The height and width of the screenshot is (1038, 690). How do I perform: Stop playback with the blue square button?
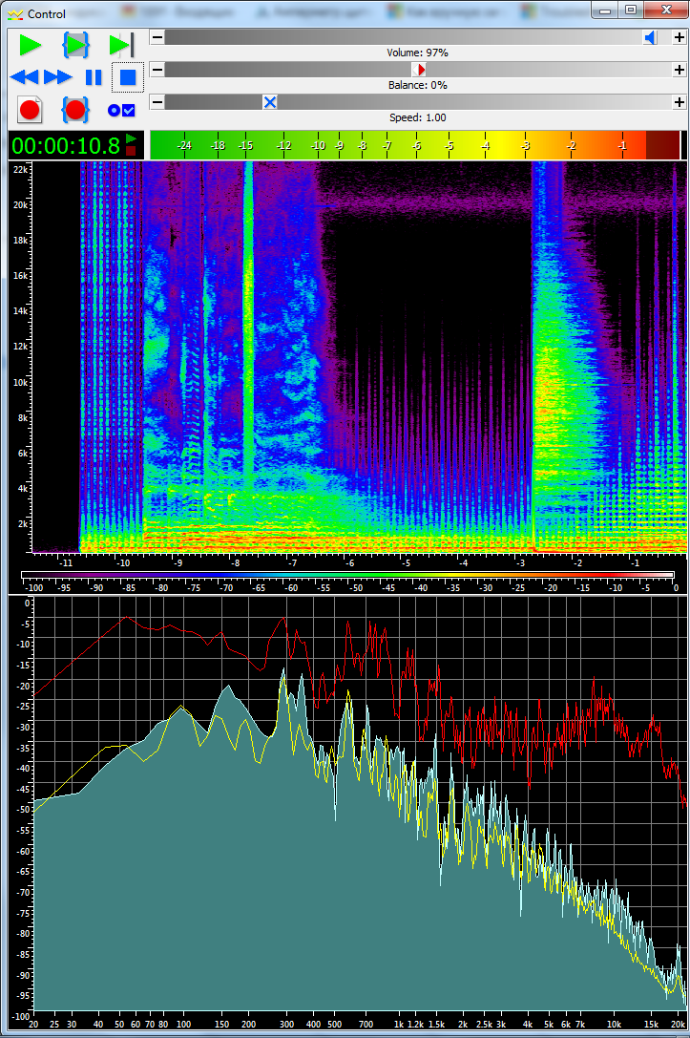tap(128, 77)
